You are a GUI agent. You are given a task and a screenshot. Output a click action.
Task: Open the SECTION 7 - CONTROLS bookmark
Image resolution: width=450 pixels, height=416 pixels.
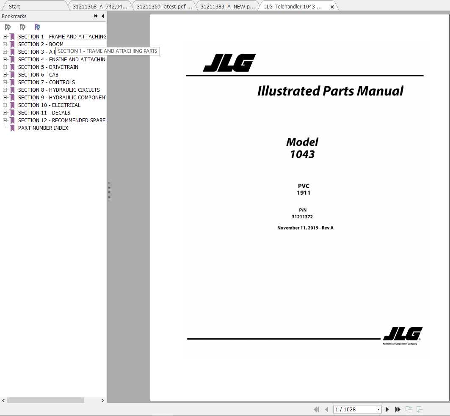click(47, 82)
